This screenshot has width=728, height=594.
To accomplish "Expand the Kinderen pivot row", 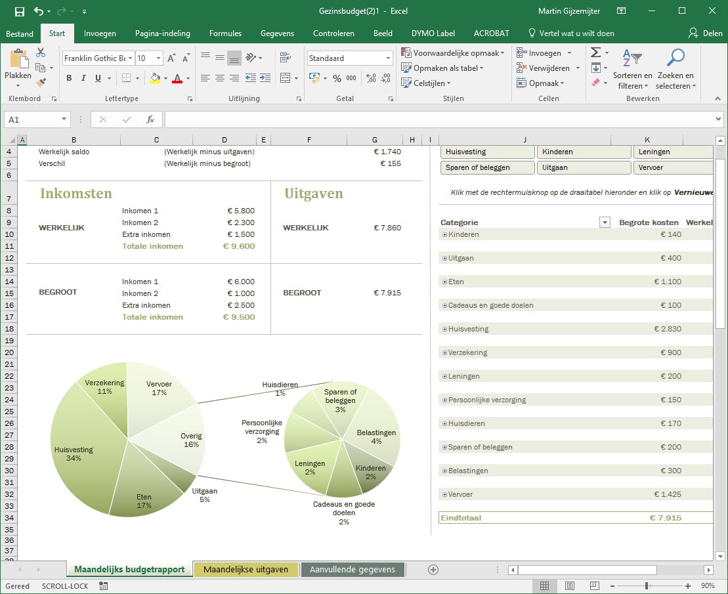I will tap(444, 235).
